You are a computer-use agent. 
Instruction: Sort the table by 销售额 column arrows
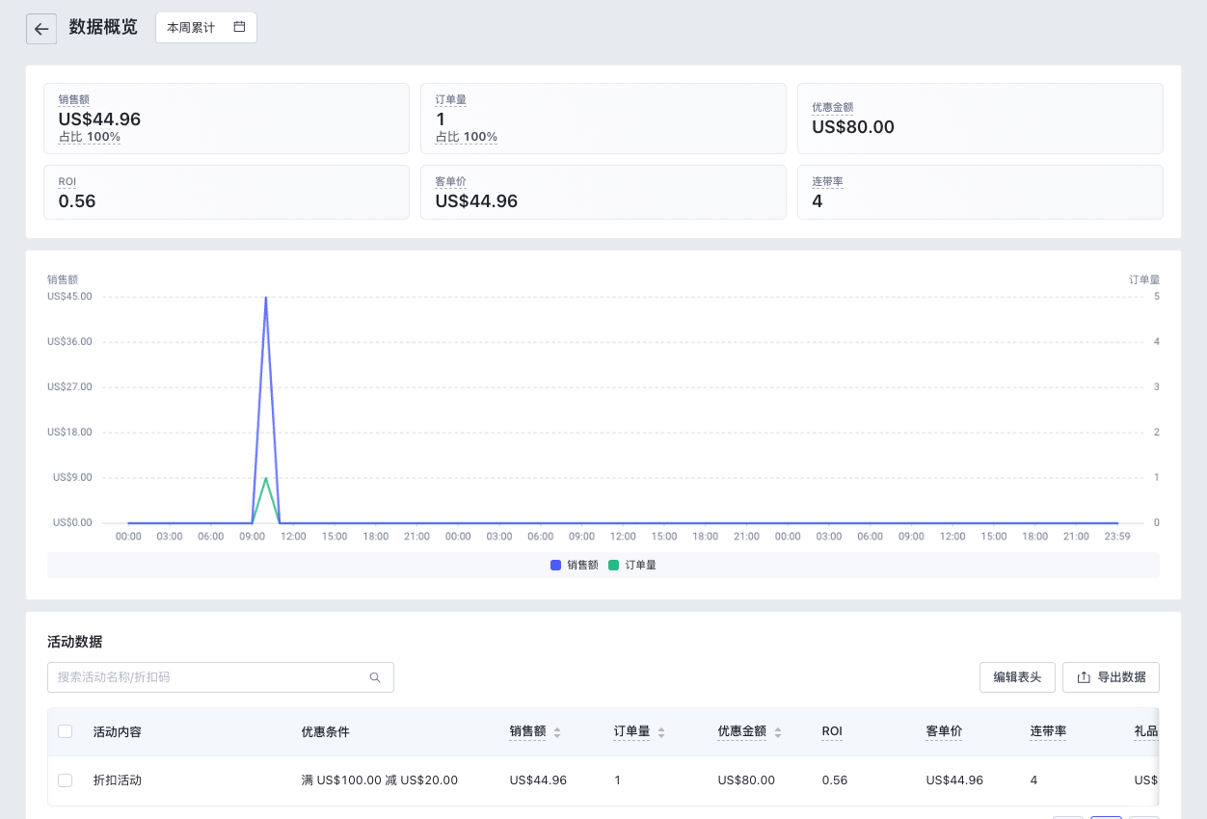coord(557,732)
